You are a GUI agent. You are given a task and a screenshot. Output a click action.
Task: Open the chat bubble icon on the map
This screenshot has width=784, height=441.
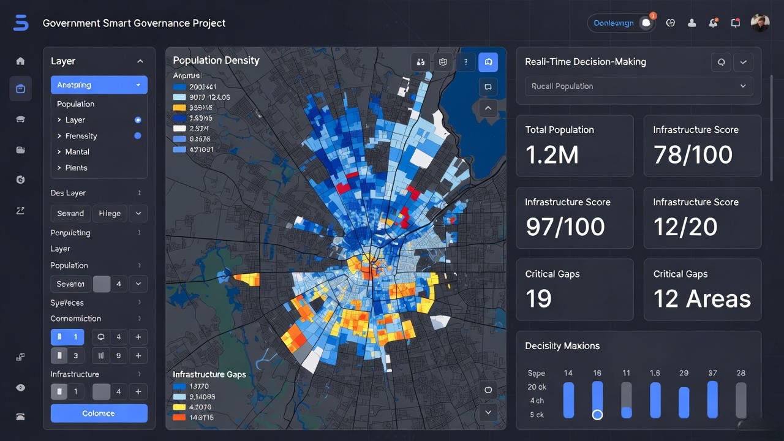pos(488,86)
